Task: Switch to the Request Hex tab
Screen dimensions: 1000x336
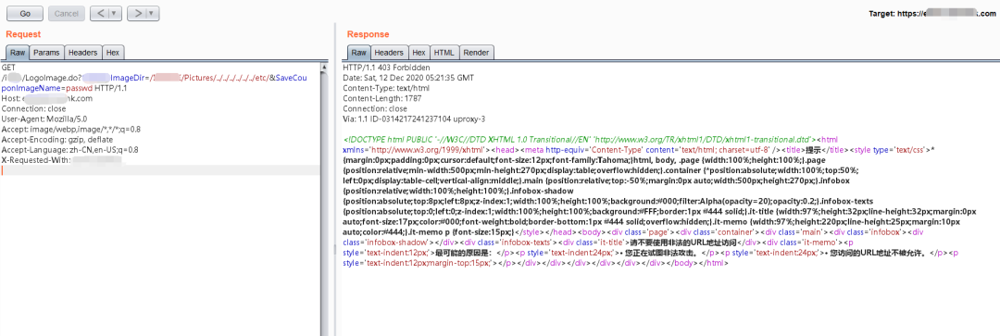Action: pos(112,53)
